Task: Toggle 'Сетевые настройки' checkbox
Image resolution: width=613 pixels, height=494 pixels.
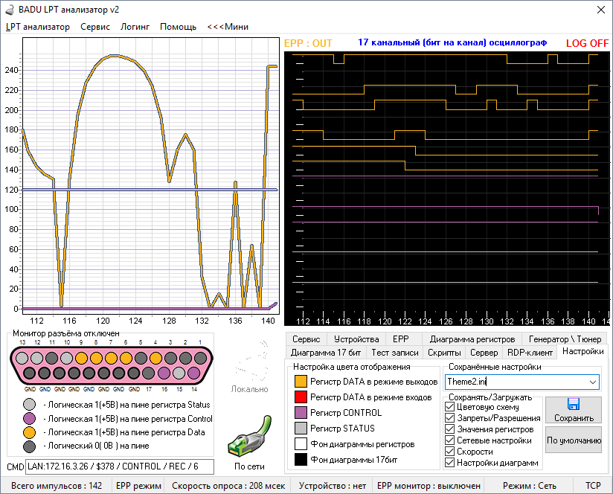Action: pos(449,440)
